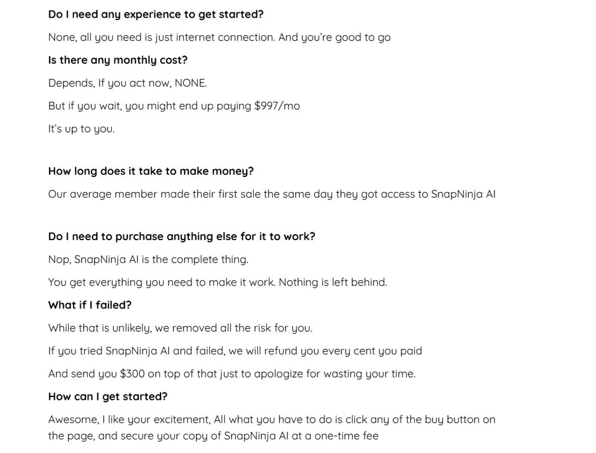This screenshot has height=453, width=596.
Task: Click 'While that is unlikely' risk sentence
Action: 180,328
